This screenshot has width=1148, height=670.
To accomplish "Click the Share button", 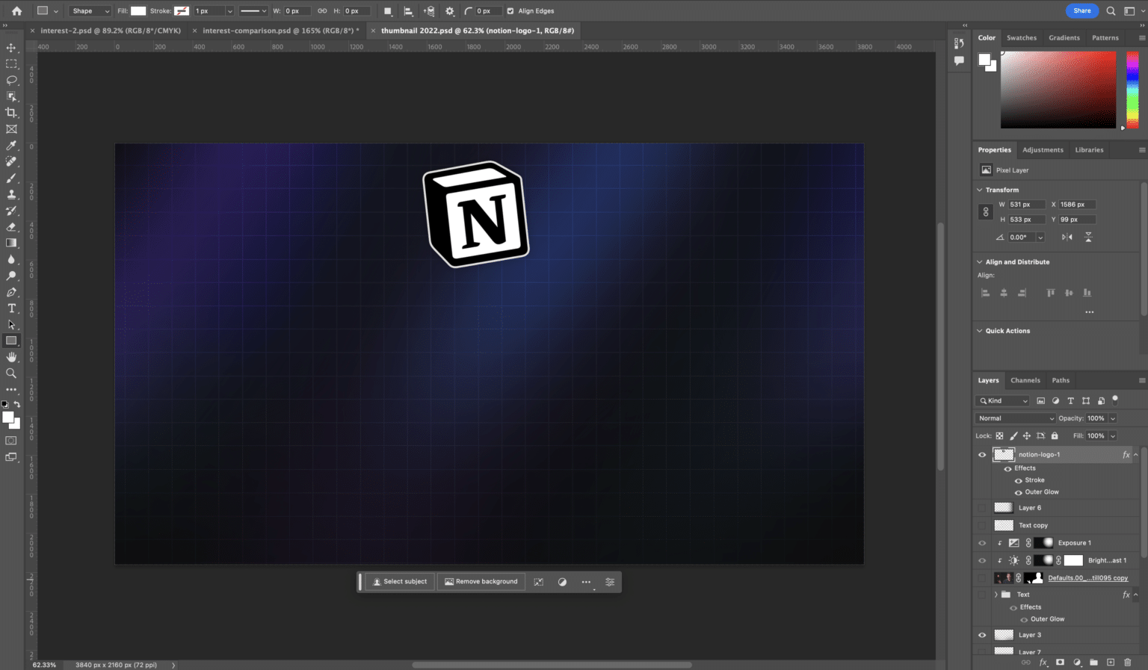I will tap(1081, 10).
